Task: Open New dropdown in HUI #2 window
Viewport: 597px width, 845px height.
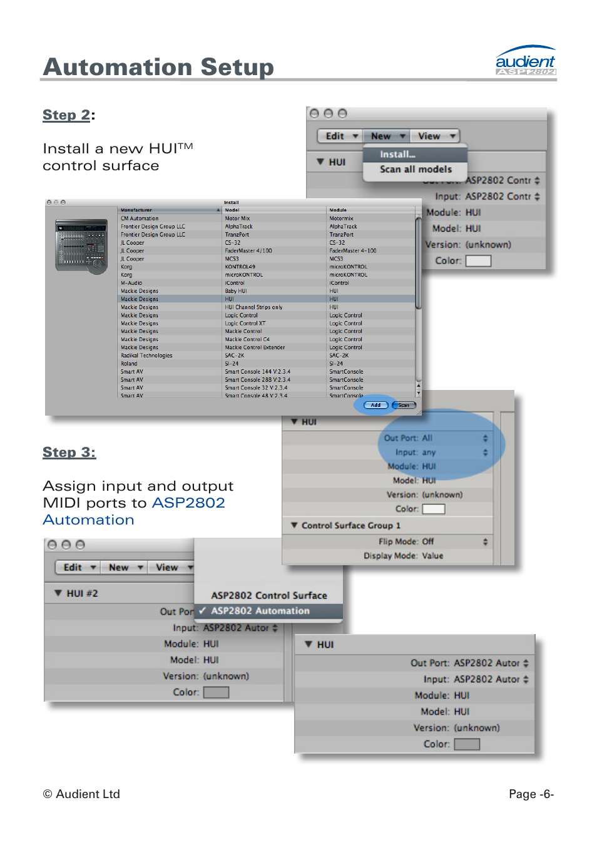Action: 124,567
